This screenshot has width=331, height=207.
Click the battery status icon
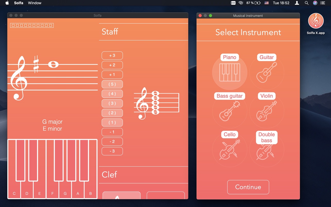tap(258, 3)
